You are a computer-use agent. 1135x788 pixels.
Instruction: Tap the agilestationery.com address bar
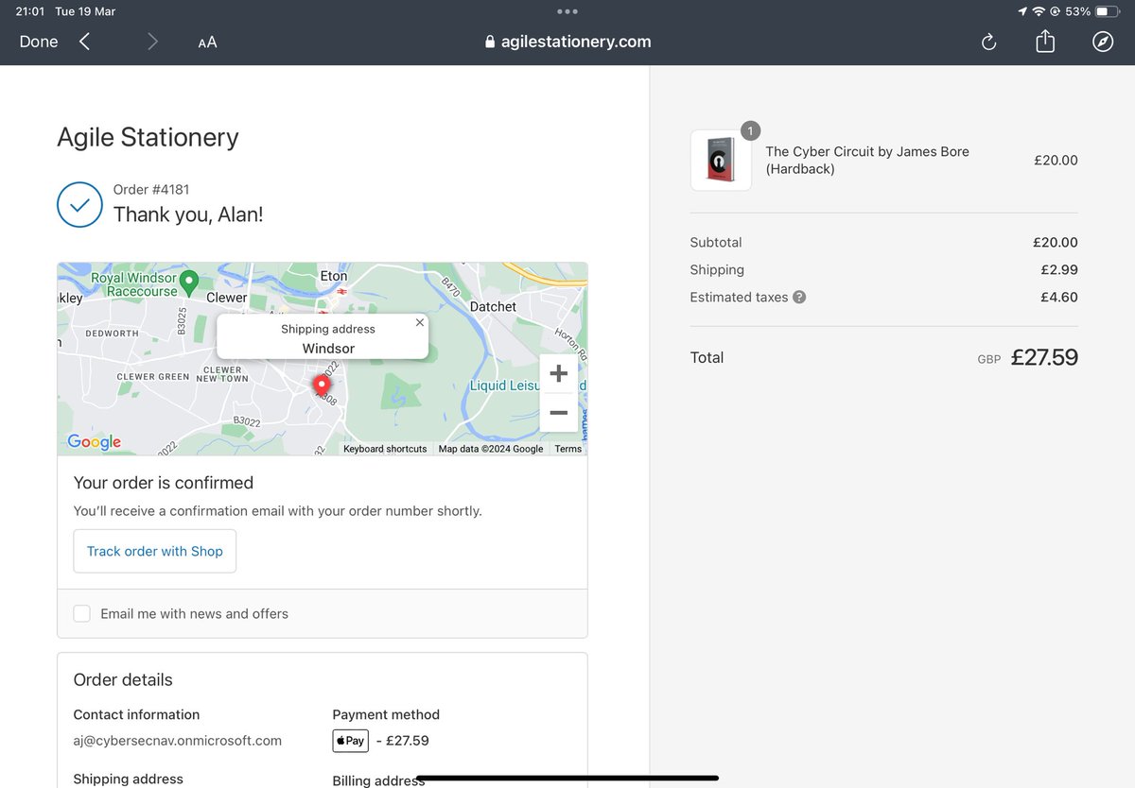(x=567, y=42)
